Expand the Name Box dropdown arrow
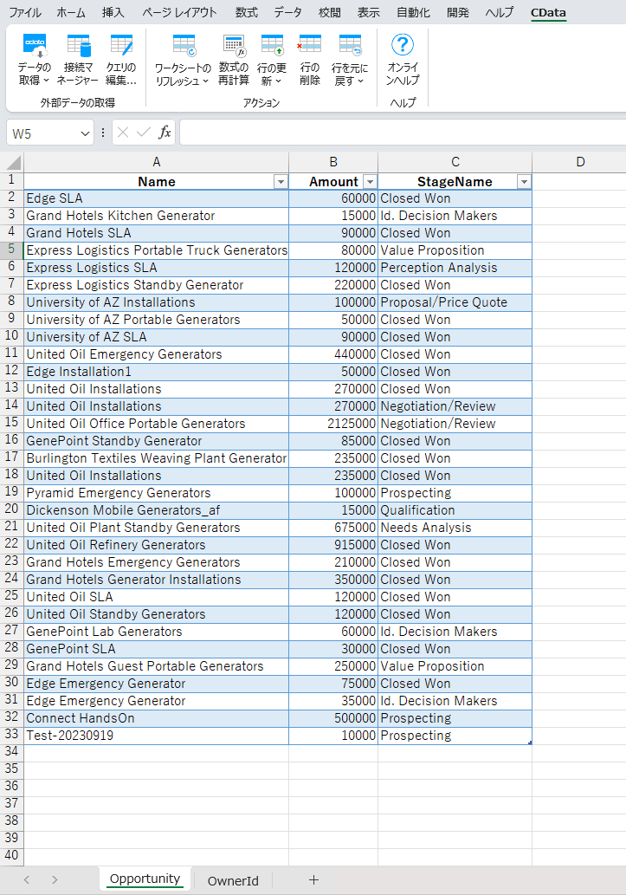This screenshot has height=895, width=626. (x=85, y=133)
